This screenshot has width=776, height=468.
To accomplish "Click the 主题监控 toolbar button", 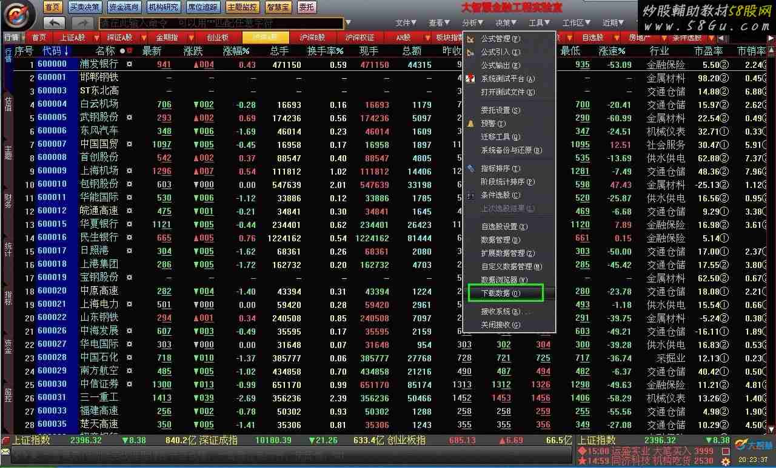I will (x=242, y=7).
